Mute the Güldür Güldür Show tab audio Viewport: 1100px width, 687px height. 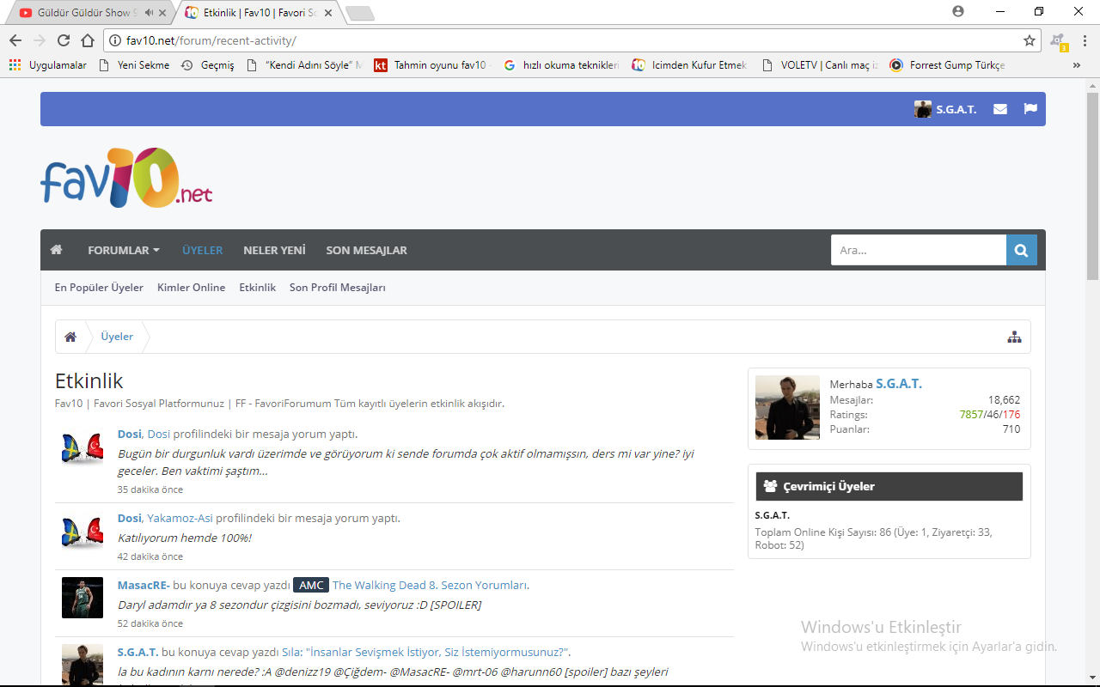[149, 13]
